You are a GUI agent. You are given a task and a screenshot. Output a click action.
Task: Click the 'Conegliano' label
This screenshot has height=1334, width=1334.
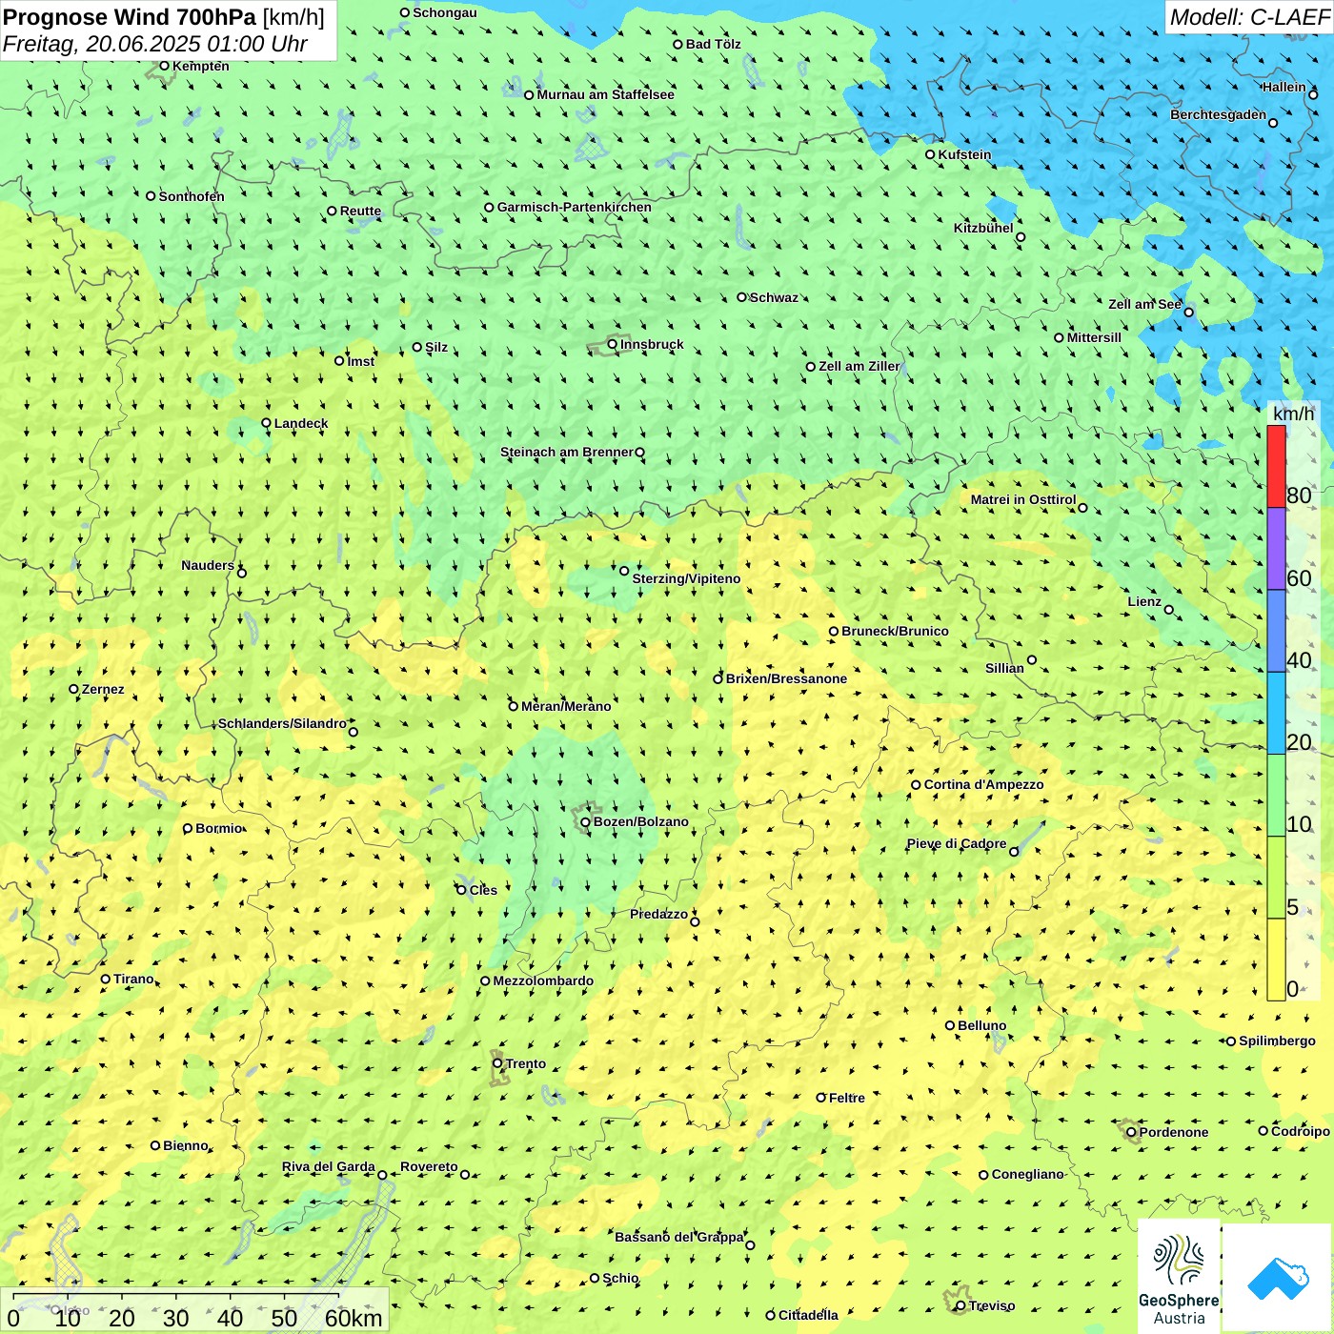coord(1027,1174)
